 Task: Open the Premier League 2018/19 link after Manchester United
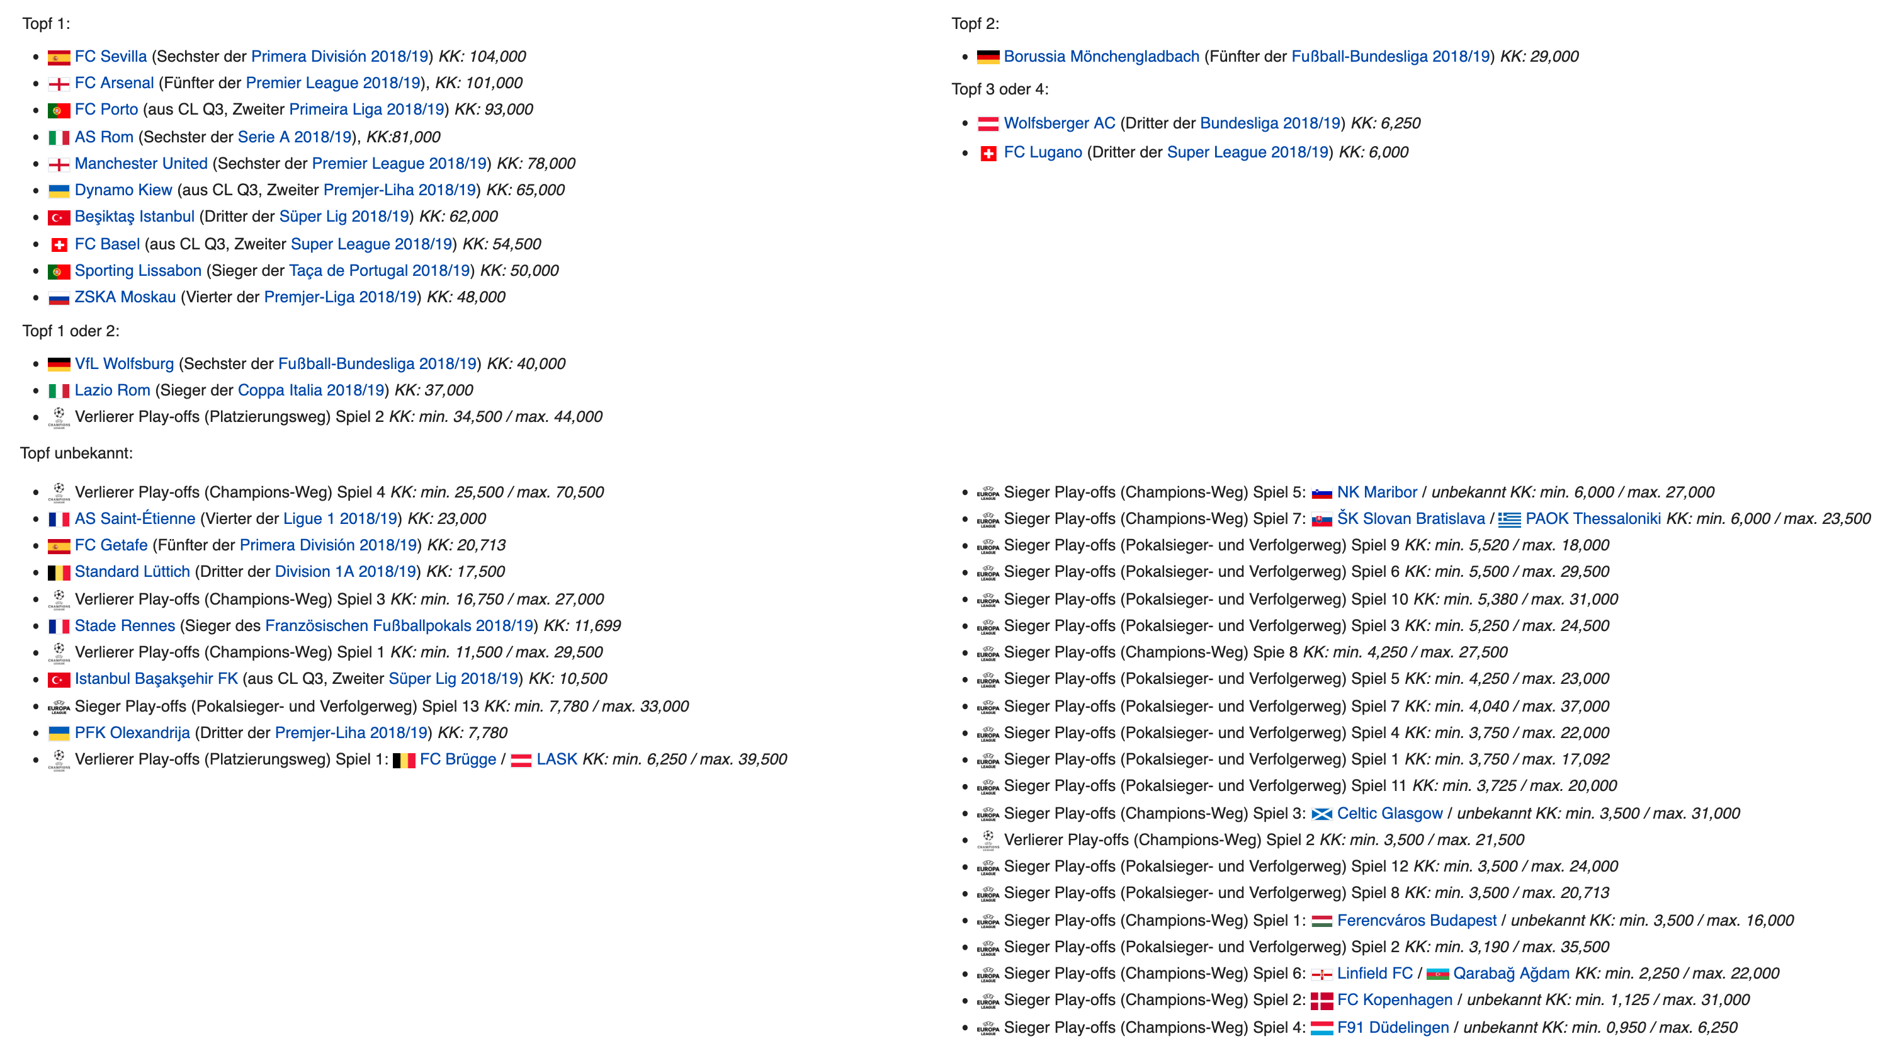(399, 164)
